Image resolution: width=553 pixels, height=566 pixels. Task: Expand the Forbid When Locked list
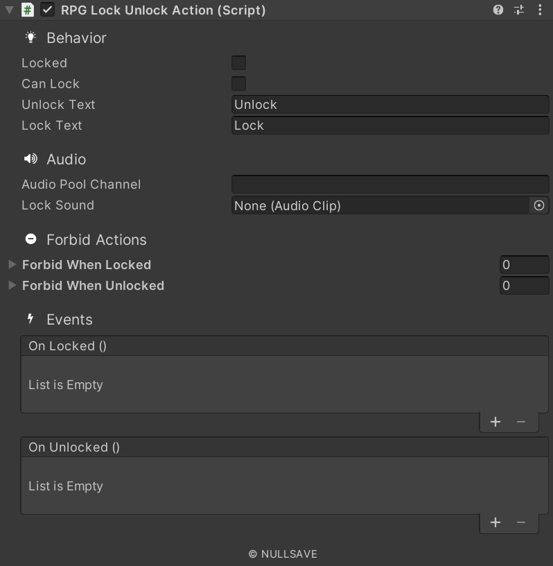[10, 264]
